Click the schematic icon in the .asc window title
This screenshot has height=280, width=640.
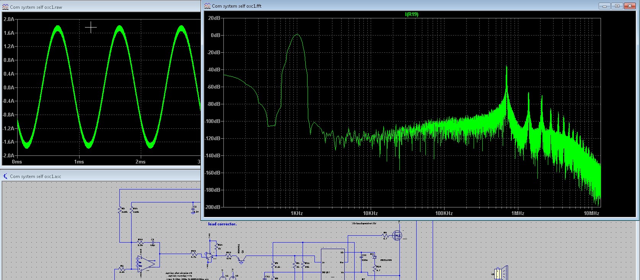click(5, 176)
